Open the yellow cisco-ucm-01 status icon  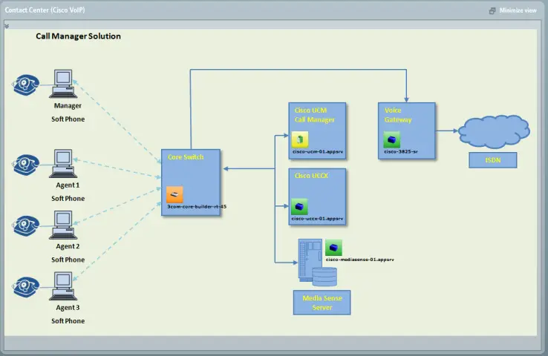pyautogui.click(x=300, y=139)
